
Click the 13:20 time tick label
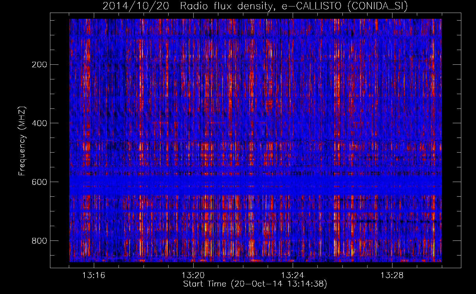coord(193,275)
